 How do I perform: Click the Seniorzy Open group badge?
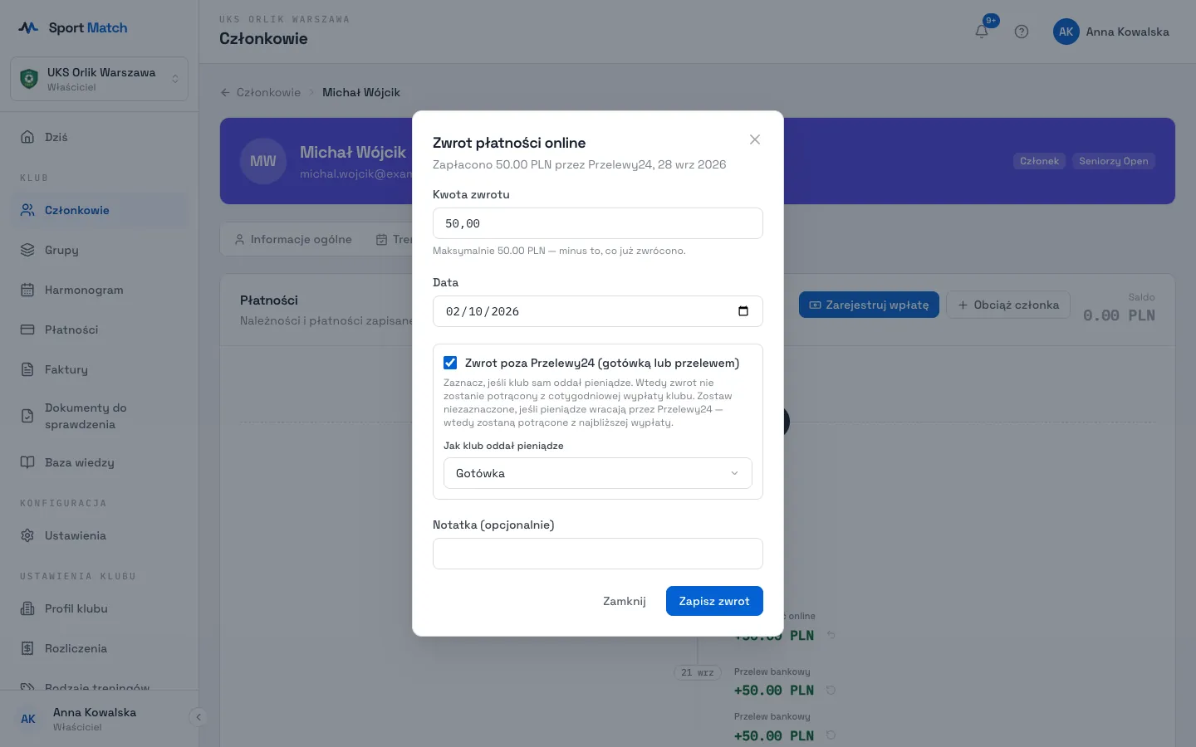point(1114,161)
